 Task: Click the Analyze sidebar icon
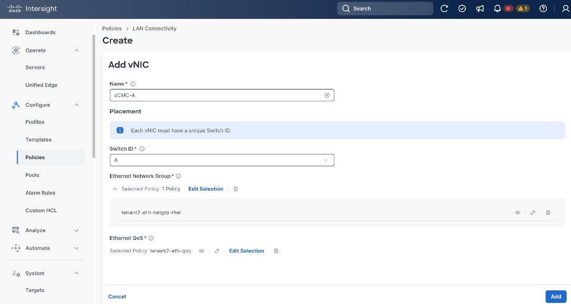click(16, 230)
